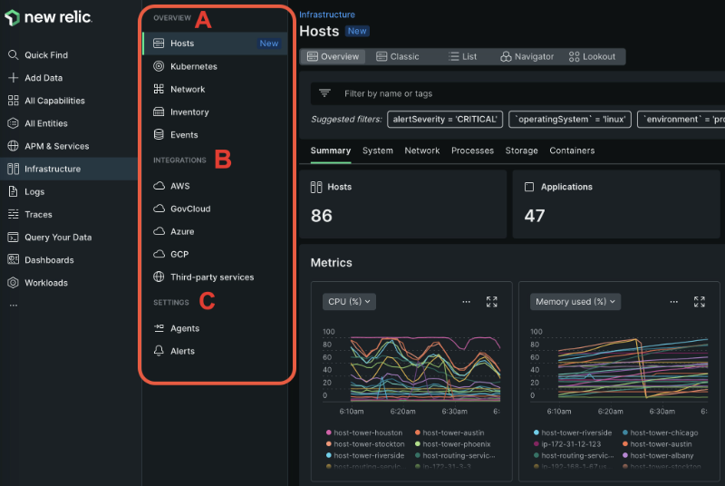Screen dimensions: 725x486
Task: Open Infrastructure in the main sidebar
Action: coord(69,169)
